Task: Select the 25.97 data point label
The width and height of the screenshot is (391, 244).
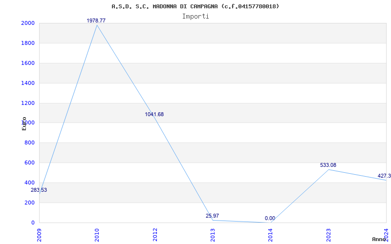Action: (212, 216)
